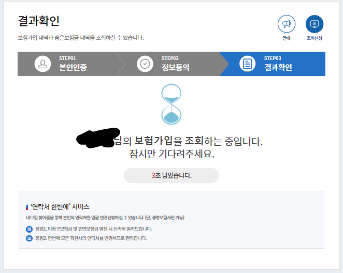Click the STEP02 checkmark circle icon
343x273 pixels.
[x=145, y=64]
